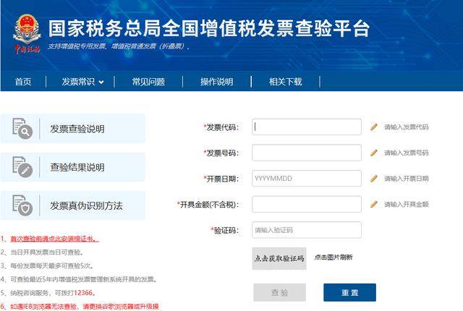Open the root certificate install link
The width and height of the screenshot is (463, 311).
pos(55,239)
